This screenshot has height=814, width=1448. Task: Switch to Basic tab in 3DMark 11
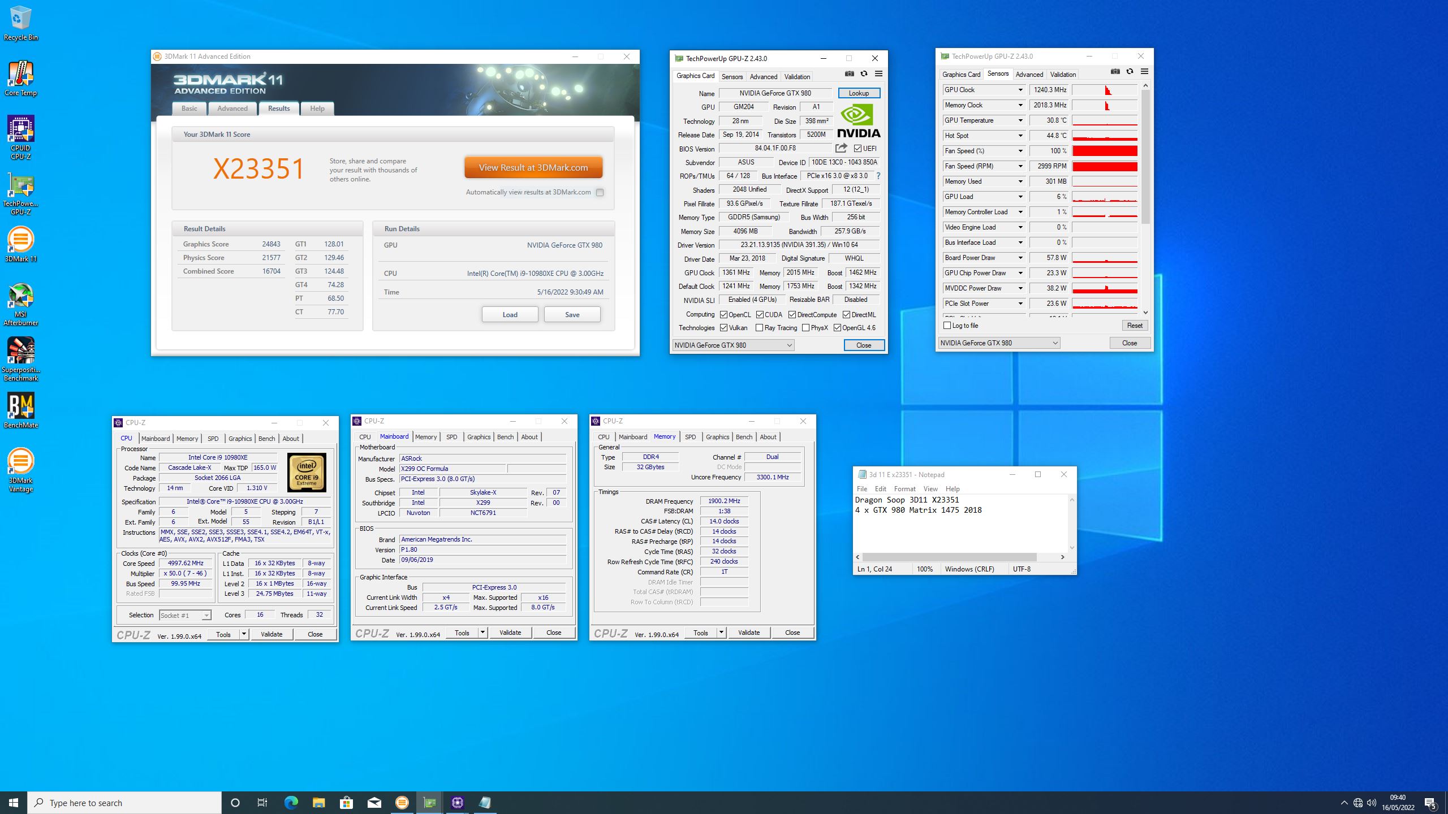tap(189, 109)
